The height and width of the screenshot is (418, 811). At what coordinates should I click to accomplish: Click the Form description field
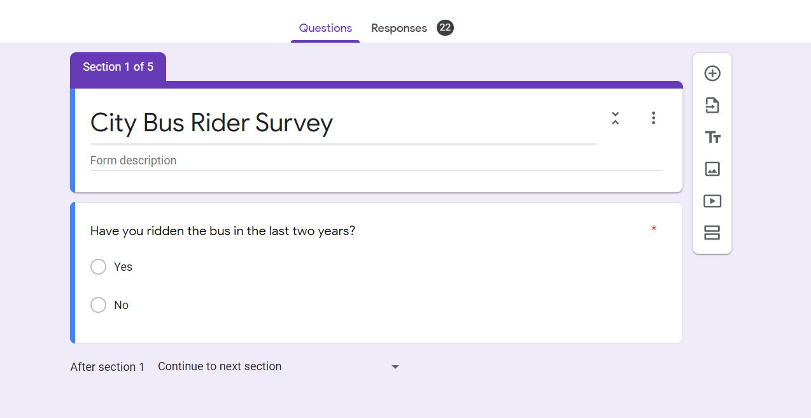377,161
